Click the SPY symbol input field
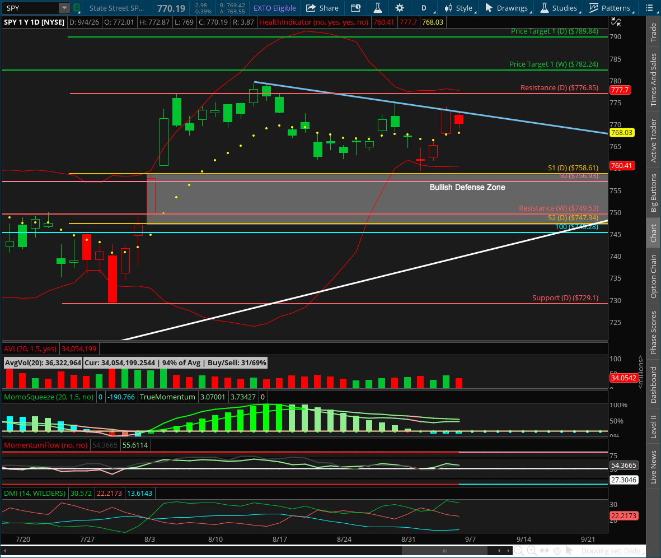The height and width of the screenshot is (558, 661). coord(30,8)
